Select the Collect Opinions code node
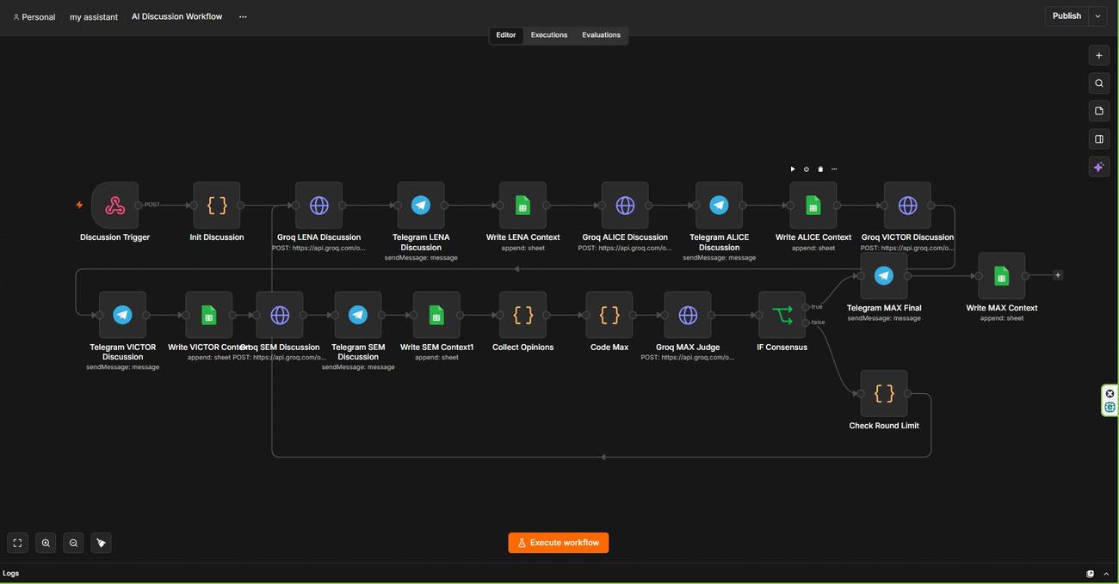Image resolution: width=1119 pixels, height=584 pixels. (x=522, y=315)
